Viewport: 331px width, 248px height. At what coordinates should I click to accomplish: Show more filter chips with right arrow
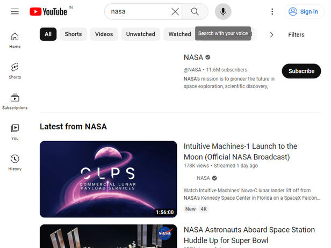[x=272, y=34]
